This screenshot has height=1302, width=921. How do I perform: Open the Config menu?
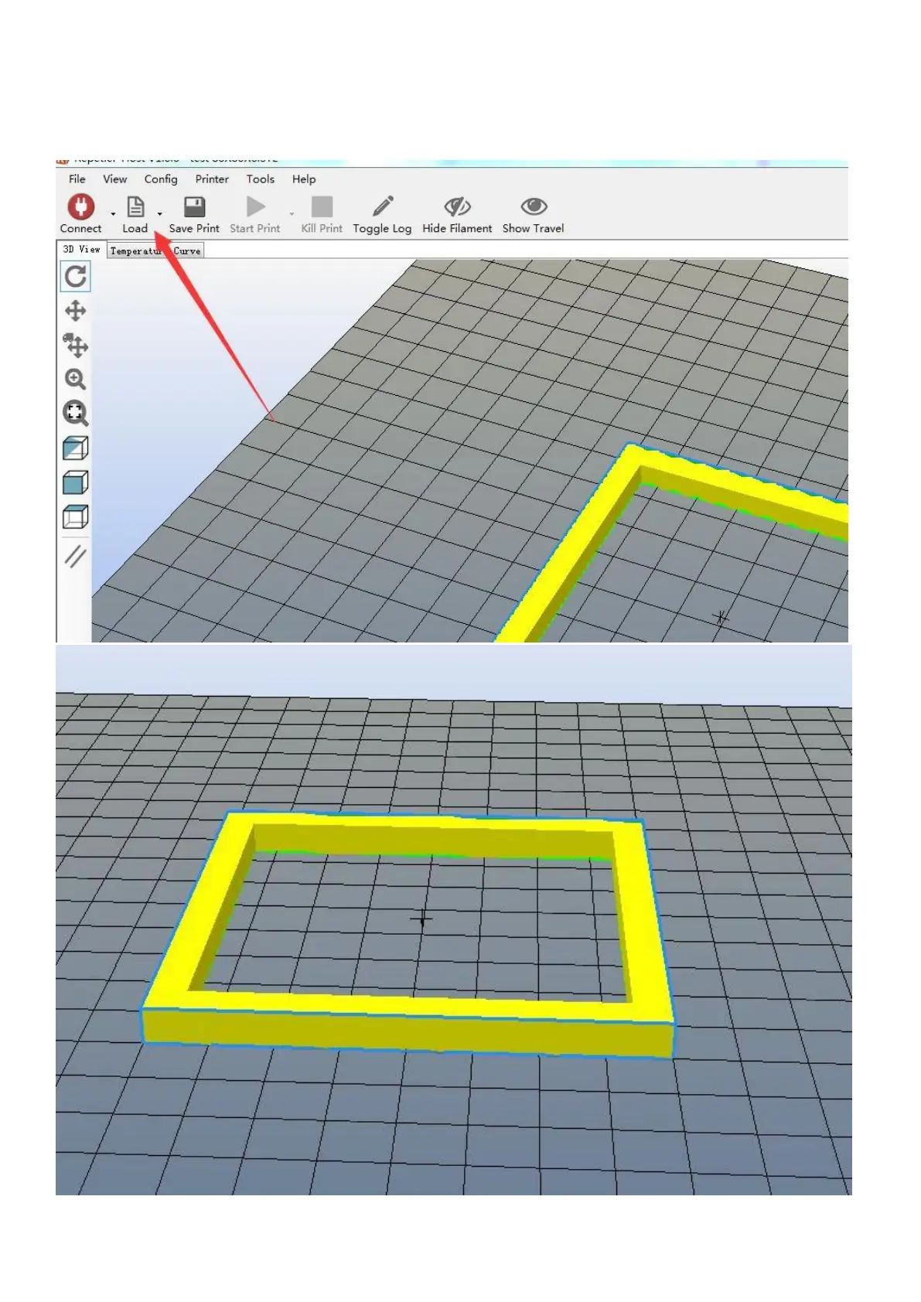coord(161,179)
